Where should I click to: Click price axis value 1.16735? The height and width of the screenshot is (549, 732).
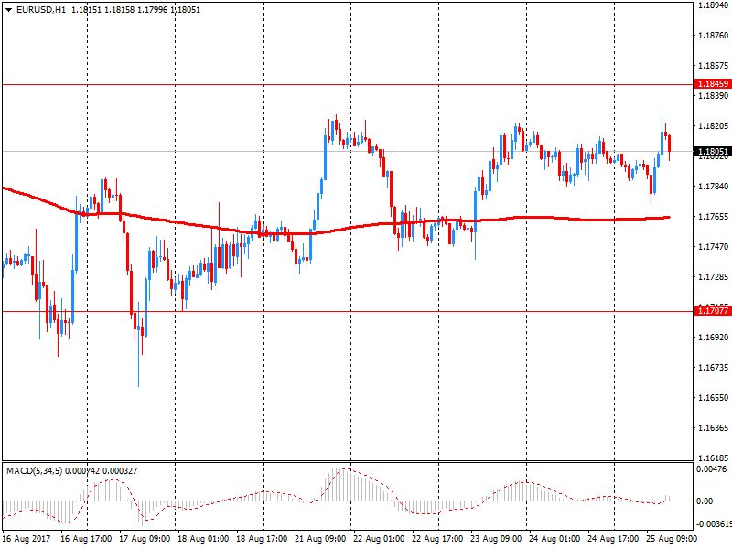(713, 368)
